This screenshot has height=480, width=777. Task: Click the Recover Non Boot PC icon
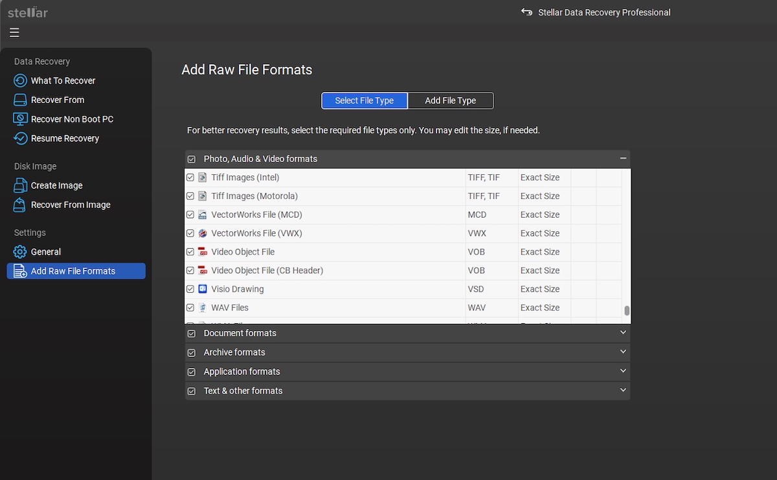pos(20,119)
